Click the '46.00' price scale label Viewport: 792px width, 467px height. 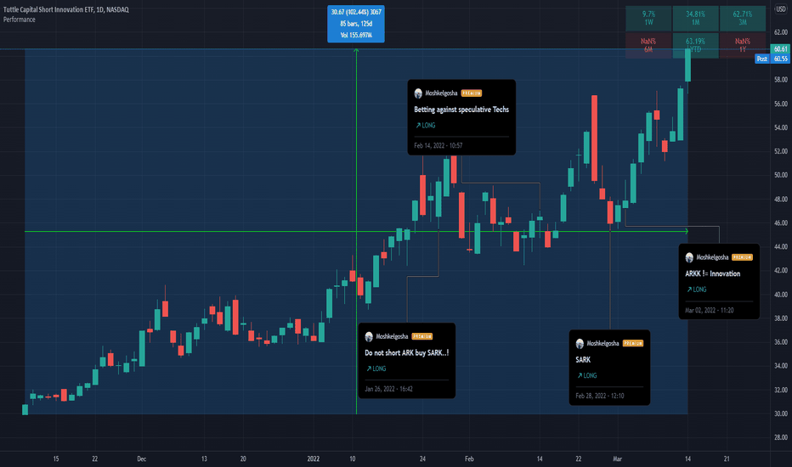(780, 222)
